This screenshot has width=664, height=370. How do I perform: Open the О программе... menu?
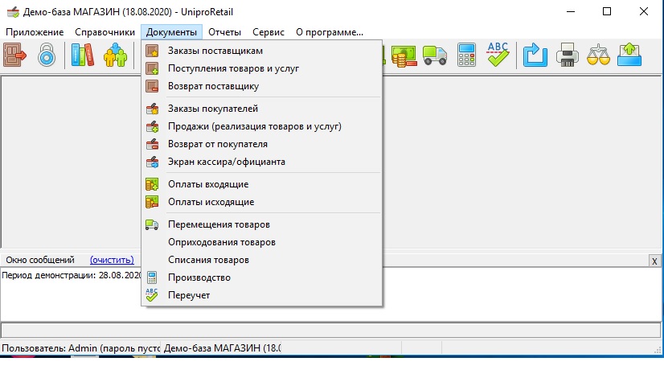(x=330, y=32)
